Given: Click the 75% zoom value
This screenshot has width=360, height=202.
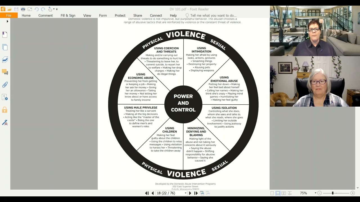Looking at the screenshot, I should (x=303, y=193).
